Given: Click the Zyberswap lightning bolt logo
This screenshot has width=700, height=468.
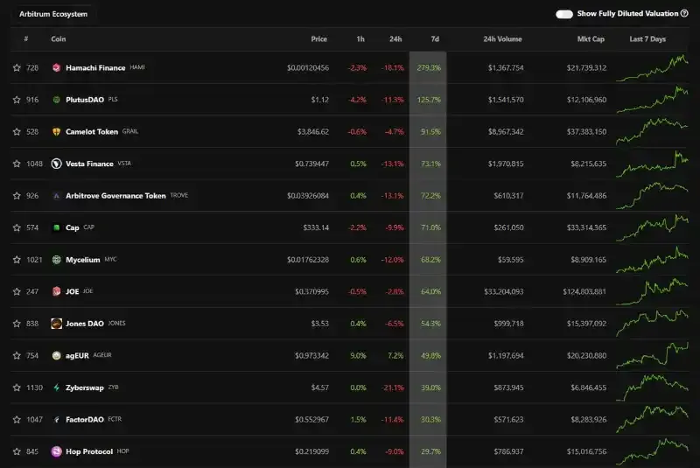Looking at the screenshot, I should coord(56,388).
